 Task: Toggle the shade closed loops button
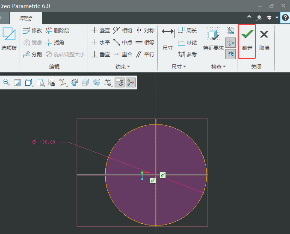tap(231, 54)
